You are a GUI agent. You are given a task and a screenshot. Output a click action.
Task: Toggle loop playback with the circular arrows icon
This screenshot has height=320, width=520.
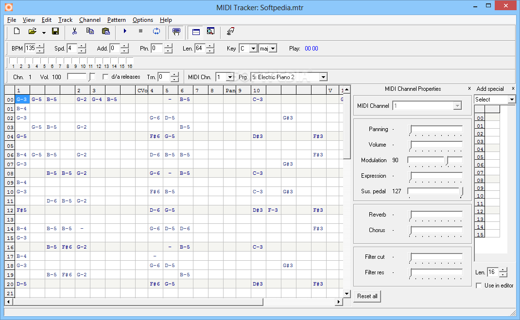coord(156,31)
